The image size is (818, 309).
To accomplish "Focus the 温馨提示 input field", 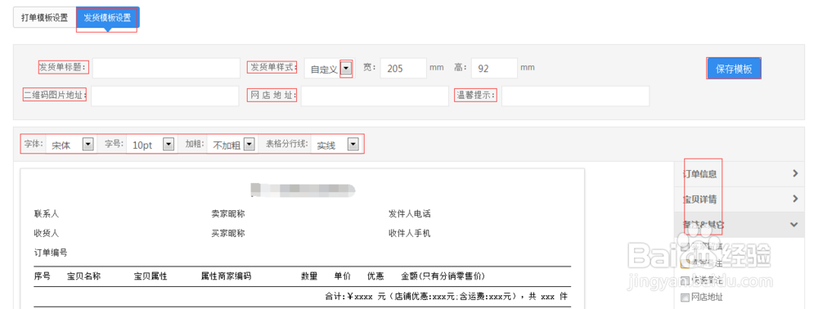I will click(x=575, y=96).
